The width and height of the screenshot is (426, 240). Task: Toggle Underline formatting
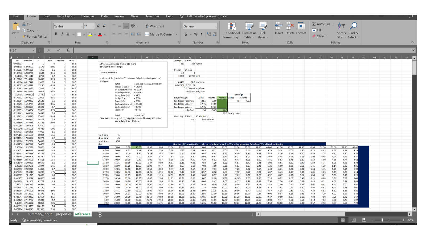68,34
